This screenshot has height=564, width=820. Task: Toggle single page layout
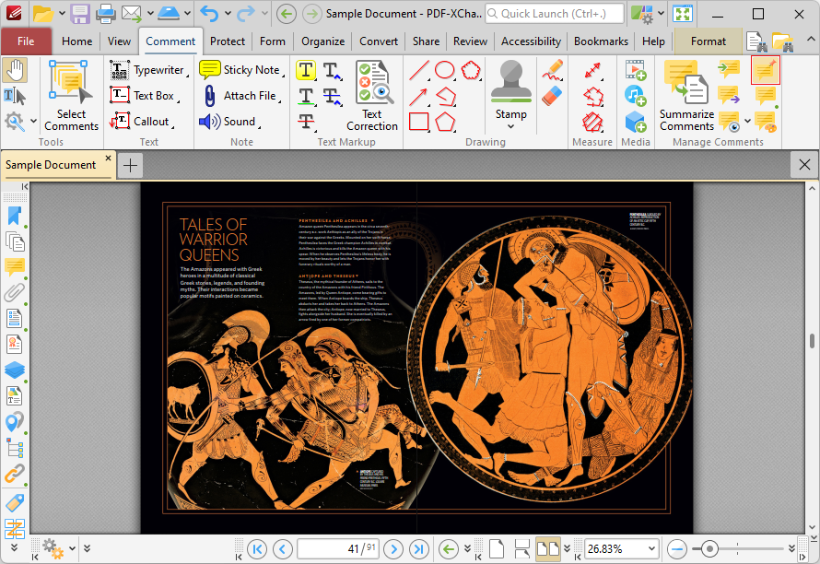coord(497,549)
